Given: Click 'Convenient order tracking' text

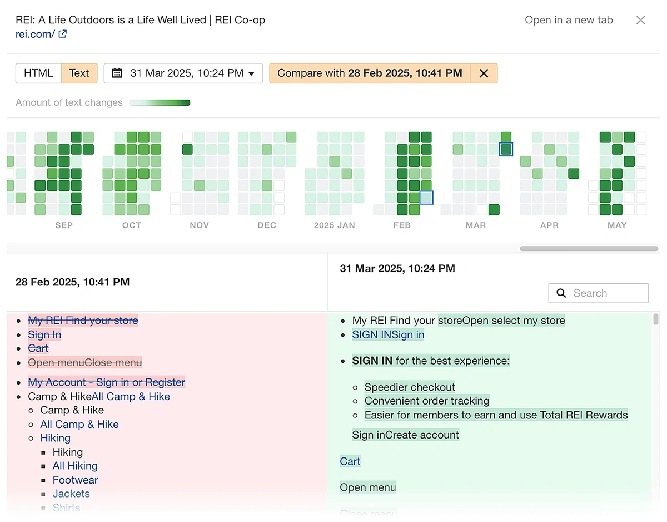Looking at the screenshot, I should (x=427, y=401).
